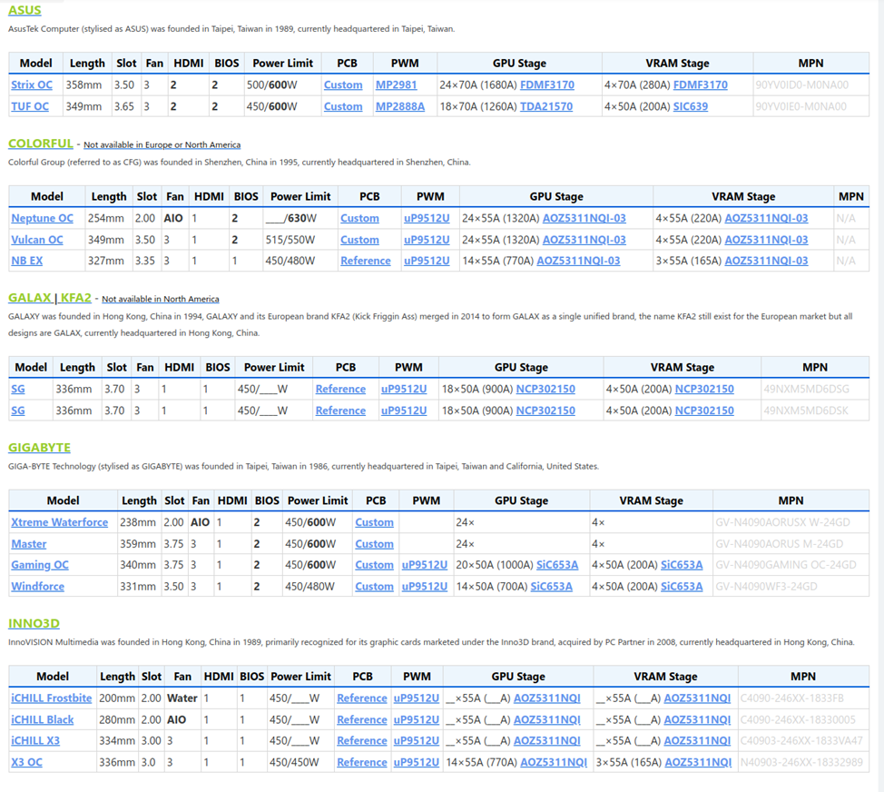
Task: Click the GALAX | KFA2 heading link
Action: click(x=50, y=298)
